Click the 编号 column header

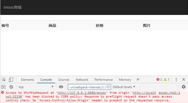[5, 25]
